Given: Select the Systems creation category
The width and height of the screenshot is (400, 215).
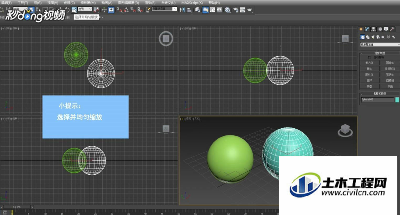Looking at the screenshot, I should [394, 37].
